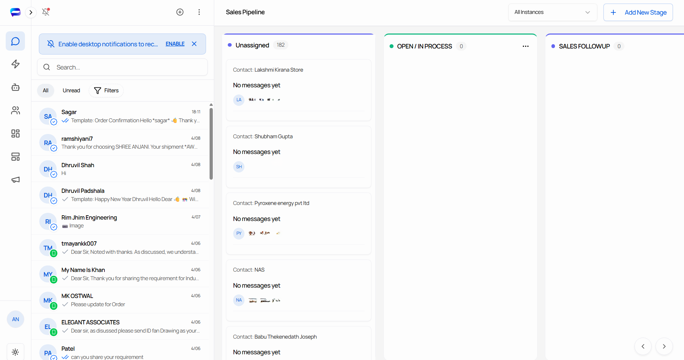
Task: Open the Dashboard grid icon
Action: [x=15, y=134]
